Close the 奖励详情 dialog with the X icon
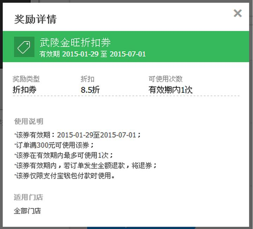The image size is (253, 229). [x=238, y=13]
